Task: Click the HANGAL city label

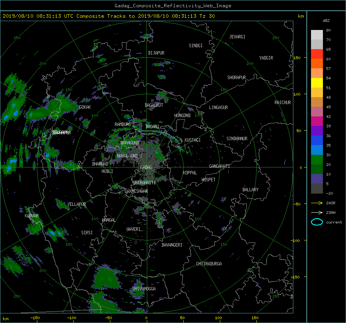Action: click(x=108, y=220)
